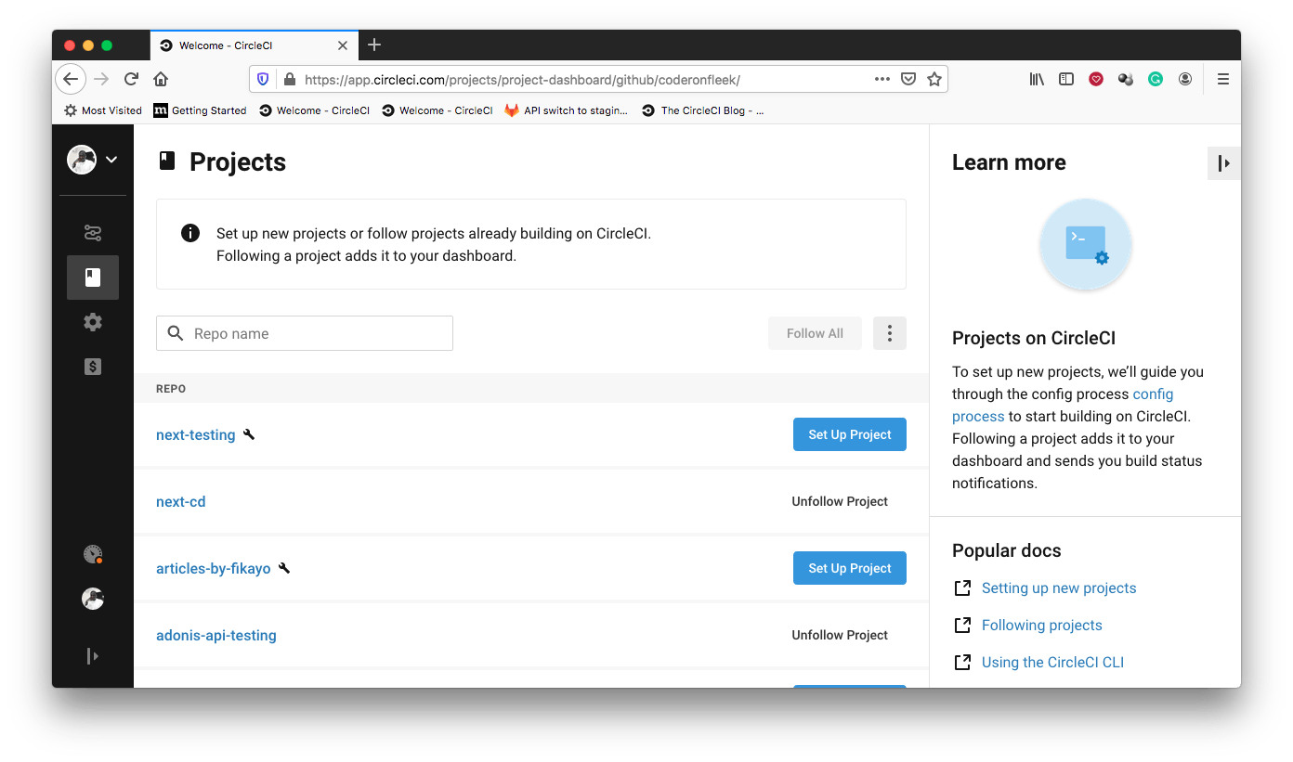Unfollow the next-cd project
1293x762 pixels.
[839, 501]
